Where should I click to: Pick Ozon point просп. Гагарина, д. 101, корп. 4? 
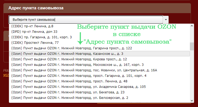tap(100, 76)
